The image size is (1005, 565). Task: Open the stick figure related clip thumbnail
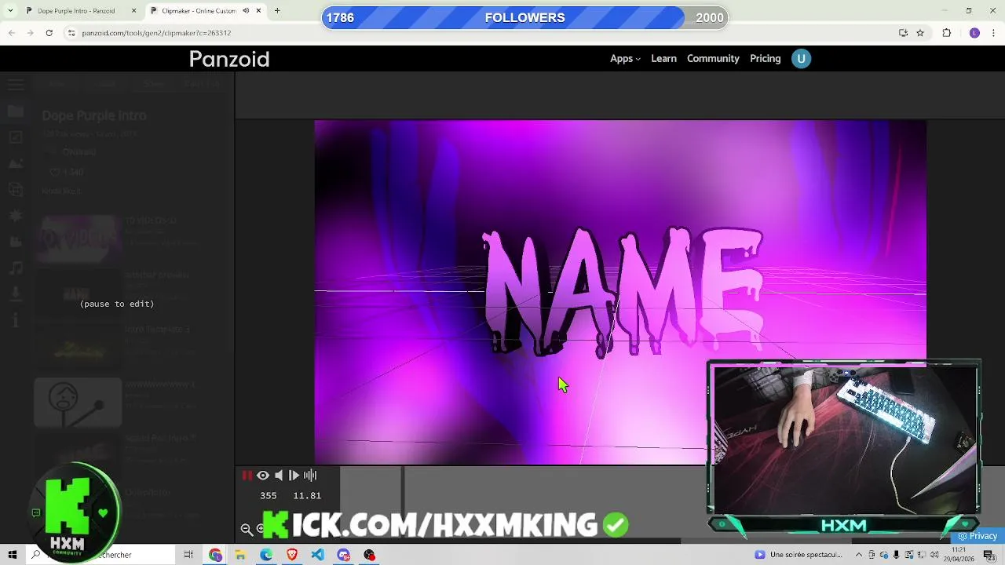tap(78, 403)
